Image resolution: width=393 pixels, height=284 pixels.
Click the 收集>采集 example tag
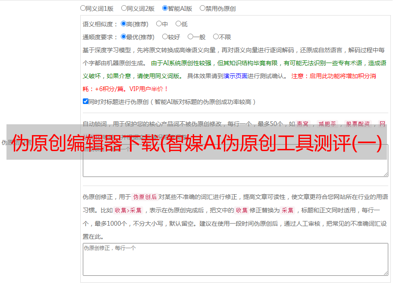click(x=128, y=210)
